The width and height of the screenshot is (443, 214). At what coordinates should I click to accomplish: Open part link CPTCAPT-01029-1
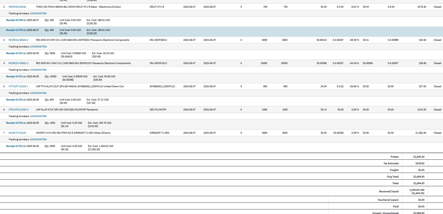[x=18, y=86]
